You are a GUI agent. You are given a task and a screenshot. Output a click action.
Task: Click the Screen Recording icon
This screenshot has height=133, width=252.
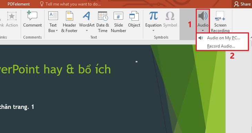(x=220, y=16)
